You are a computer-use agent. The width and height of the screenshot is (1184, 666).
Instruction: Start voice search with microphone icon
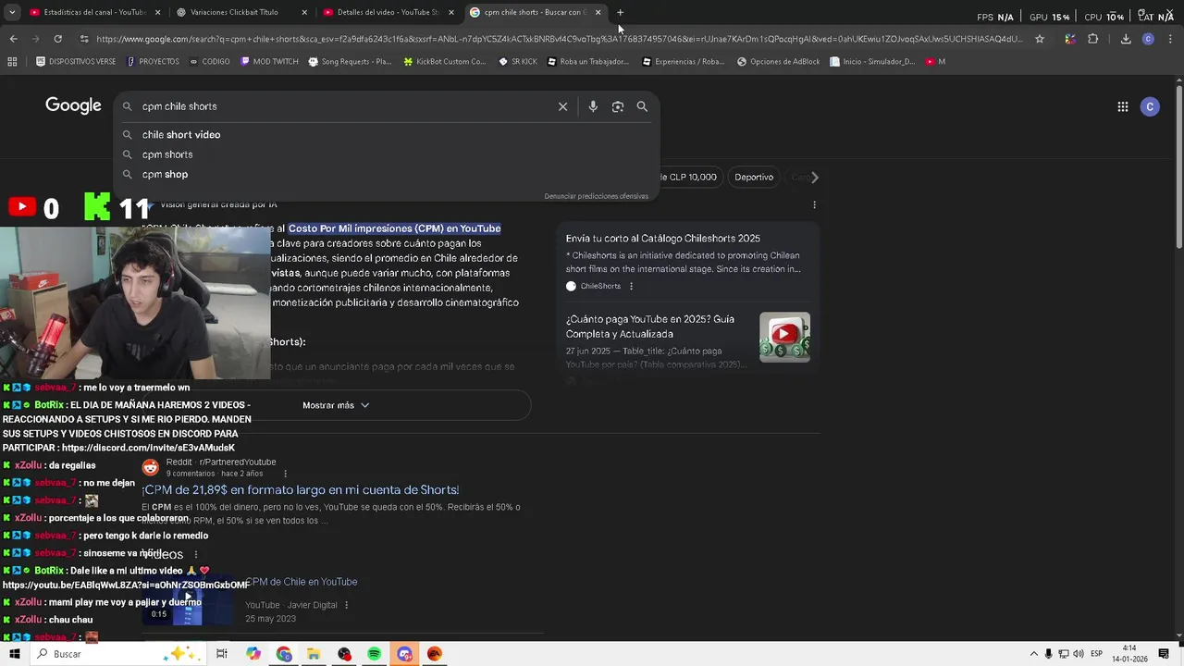click(x=593, y=106)
